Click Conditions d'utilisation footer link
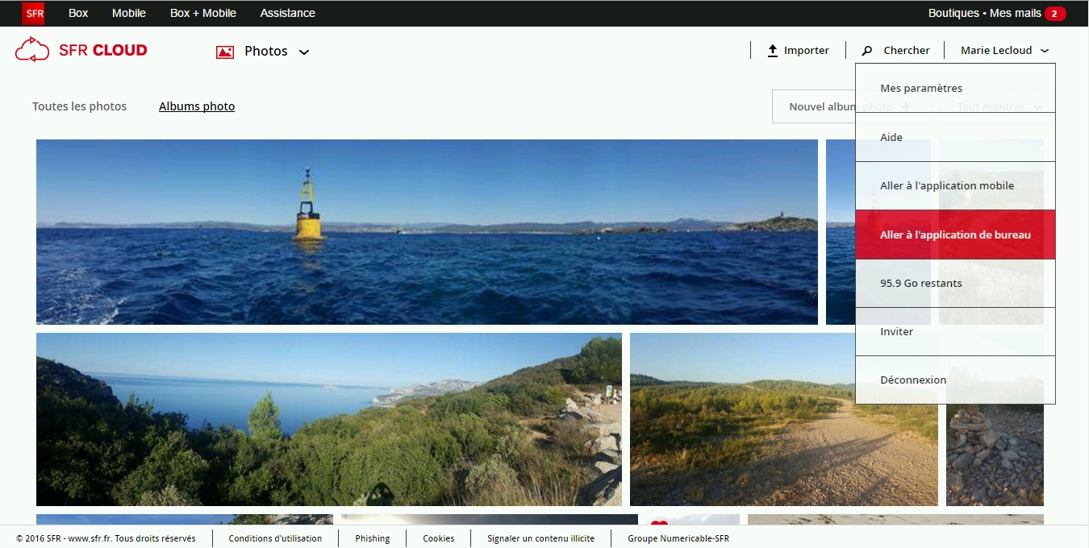Screen dimensions: 1089x548 click(x=275, y=538)
